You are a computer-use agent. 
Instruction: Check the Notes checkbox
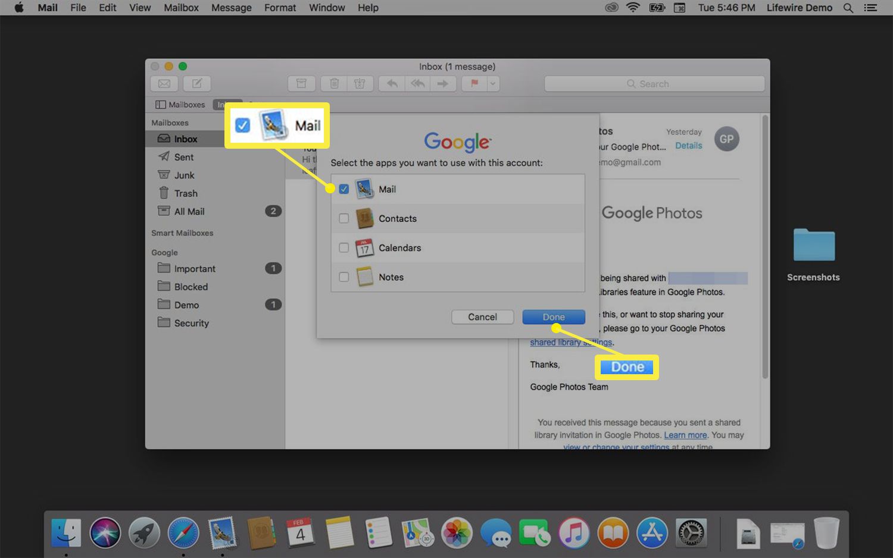[x=344, y=277]
